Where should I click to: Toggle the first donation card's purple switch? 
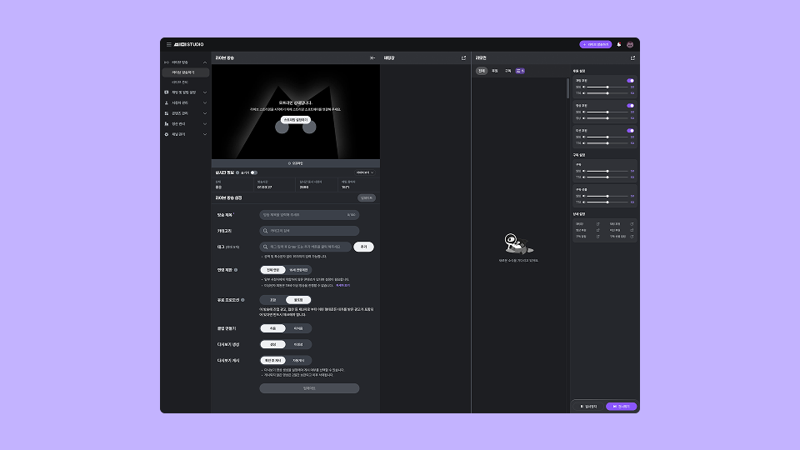click(x=631, y=81)
